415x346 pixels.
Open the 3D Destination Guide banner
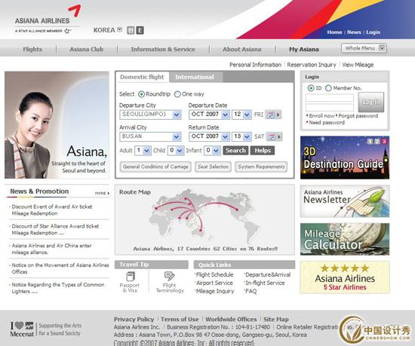[345, 158]
